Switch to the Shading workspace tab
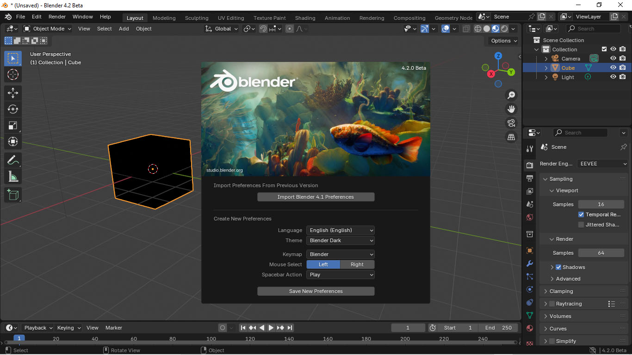 (x=305, y=18)
